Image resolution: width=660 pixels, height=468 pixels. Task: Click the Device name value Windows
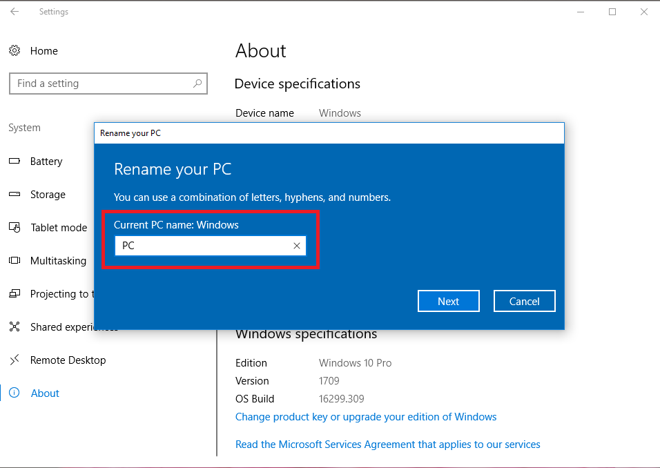click(340, 113)
